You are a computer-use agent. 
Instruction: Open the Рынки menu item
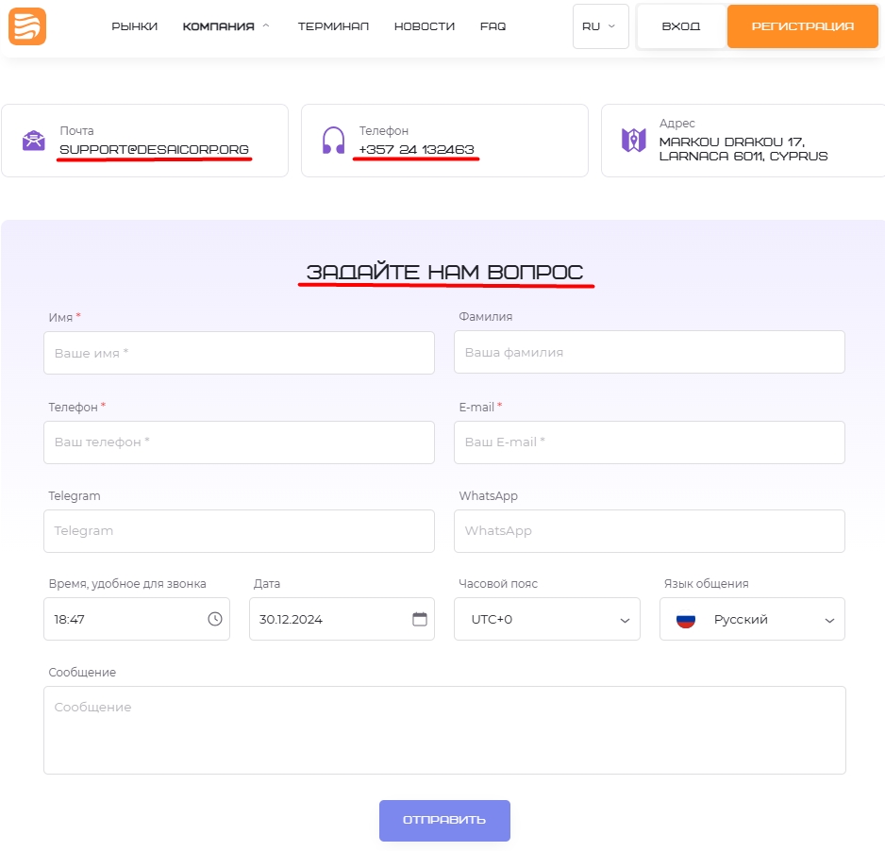134,26
